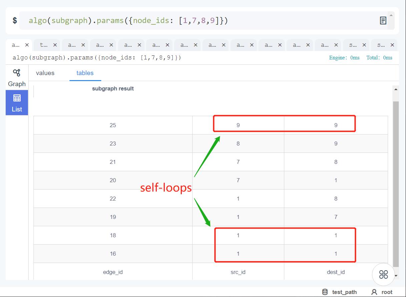This screenshot has height=297, width=406.
Task: Select the edge_id column header
Action: click(x=113, y=272)
